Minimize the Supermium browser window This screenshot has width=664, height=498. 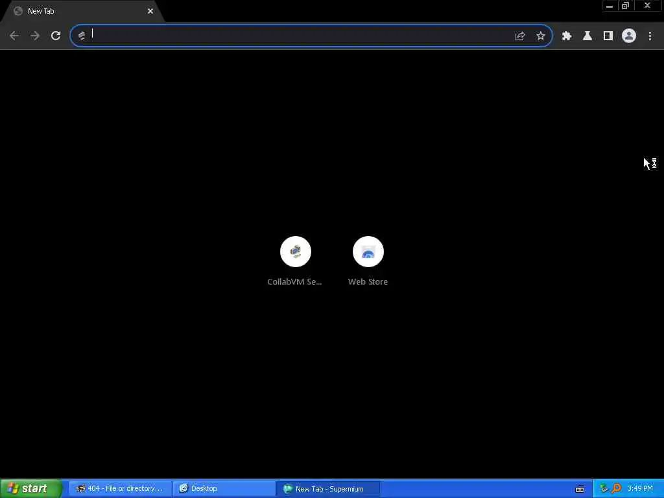tap(610, 6)
